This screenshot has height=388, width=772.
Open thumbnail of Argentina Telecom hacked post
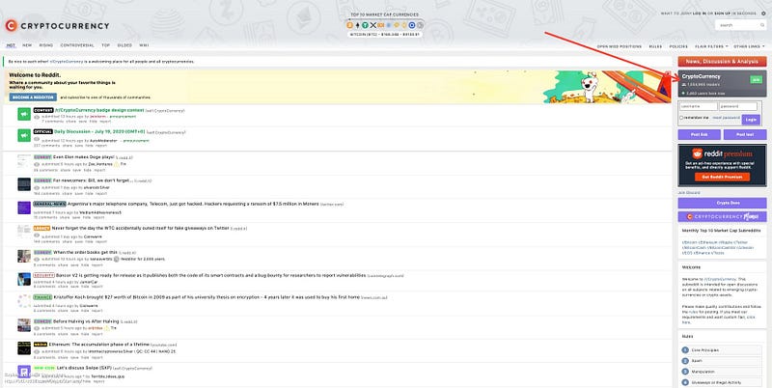(24, 208)
